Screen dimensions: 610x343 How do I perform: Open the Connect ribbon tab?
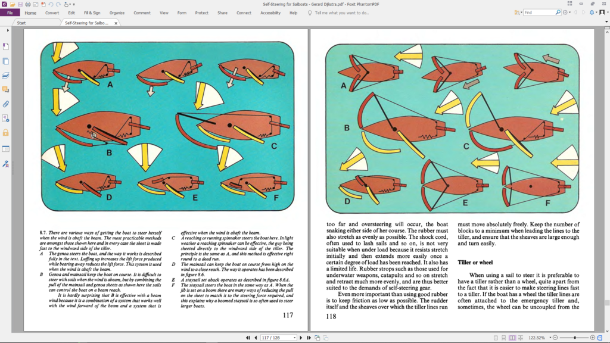[244, 13]
